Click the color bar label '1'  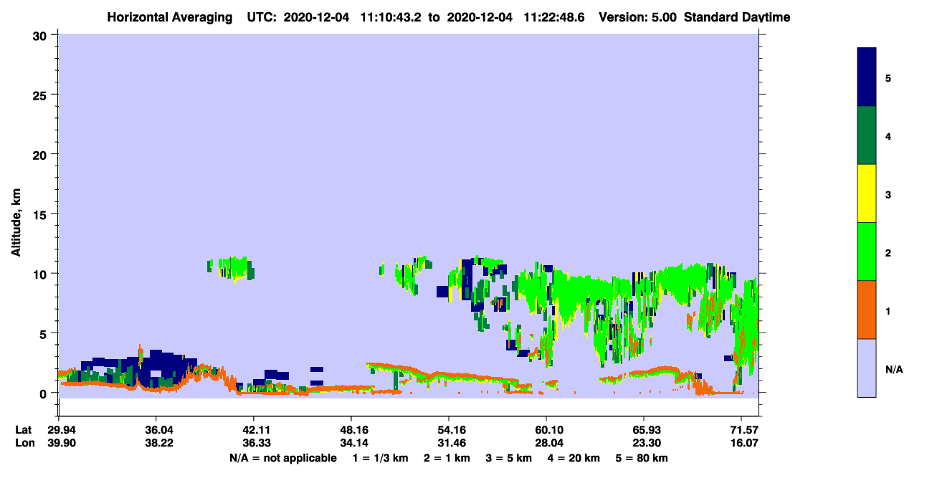point(888,311)
